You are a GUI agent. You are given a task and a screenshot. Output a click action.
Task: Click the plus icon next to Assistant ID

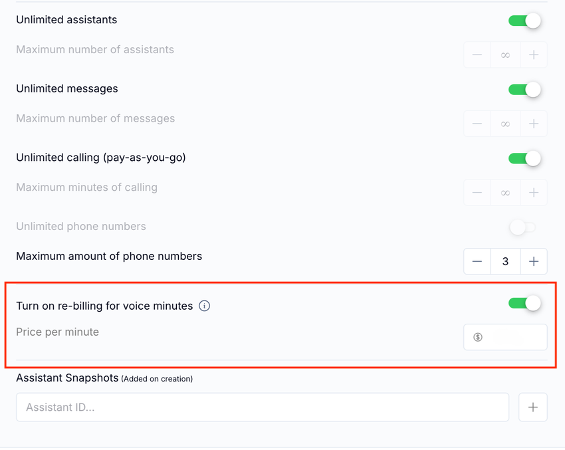point(533,407)
